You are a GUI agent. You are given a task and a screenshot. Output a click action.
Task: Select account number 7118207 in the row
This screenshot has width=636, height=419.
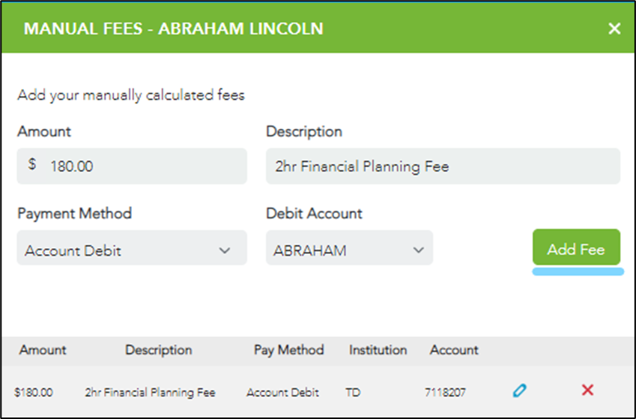[x=446, y=393]
